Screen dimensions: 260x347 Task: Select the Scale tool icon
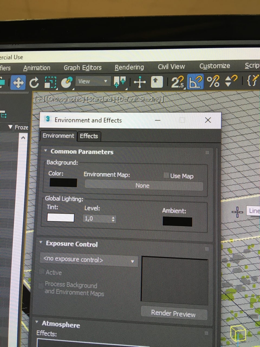point(50,82)
